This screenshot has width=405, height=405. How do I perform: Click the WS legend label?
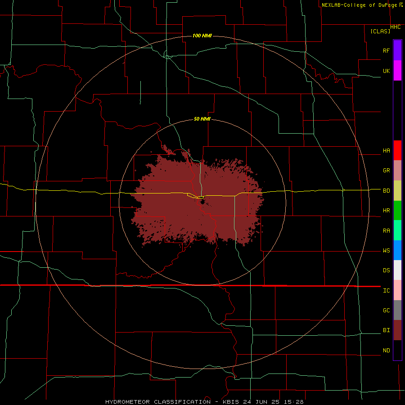point(386,251)
